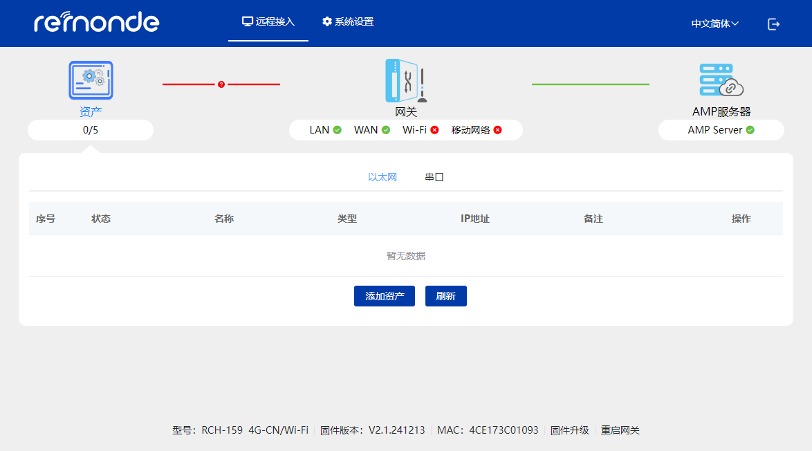Click the AMP服务器 label text
The image size is (812, 451).
[721, 112]
